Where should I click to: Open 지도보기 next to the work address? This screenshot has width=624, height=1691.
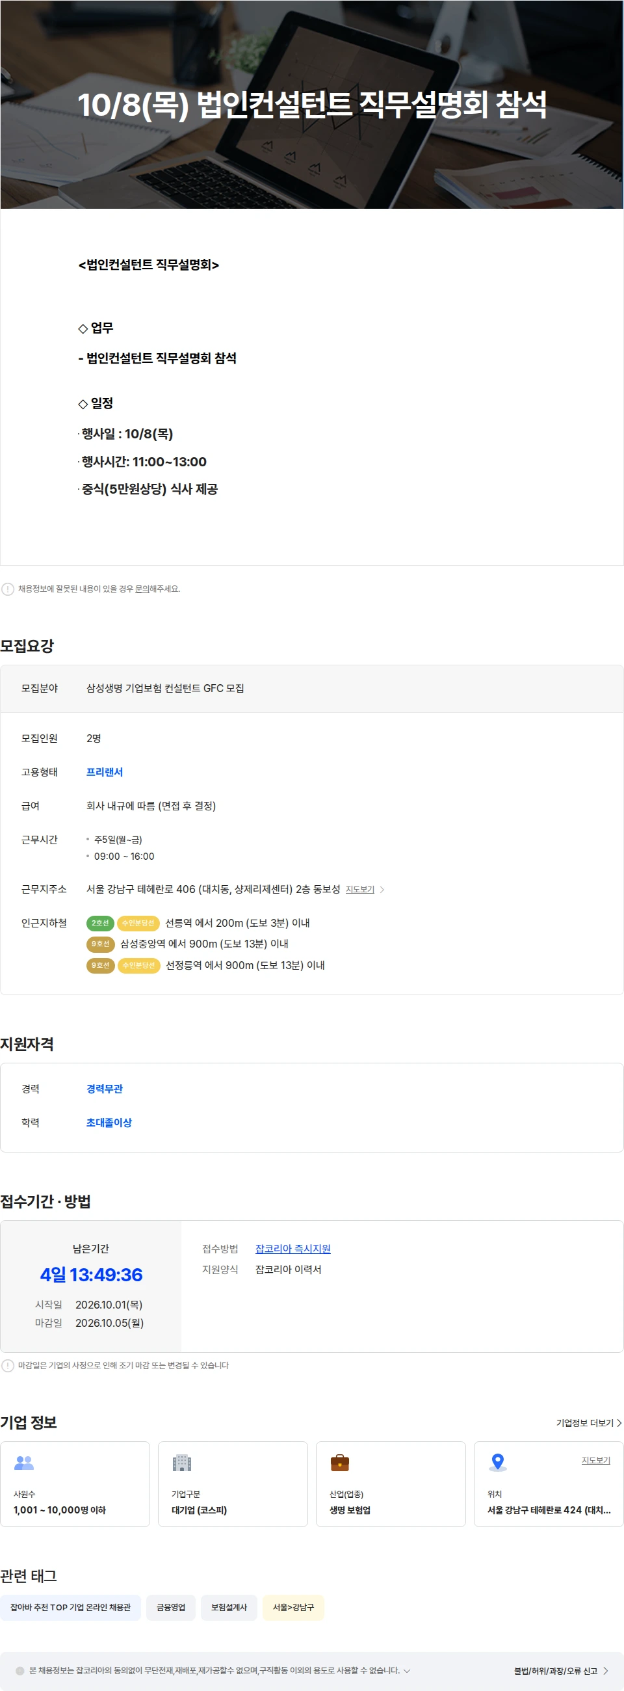point(359,890)
